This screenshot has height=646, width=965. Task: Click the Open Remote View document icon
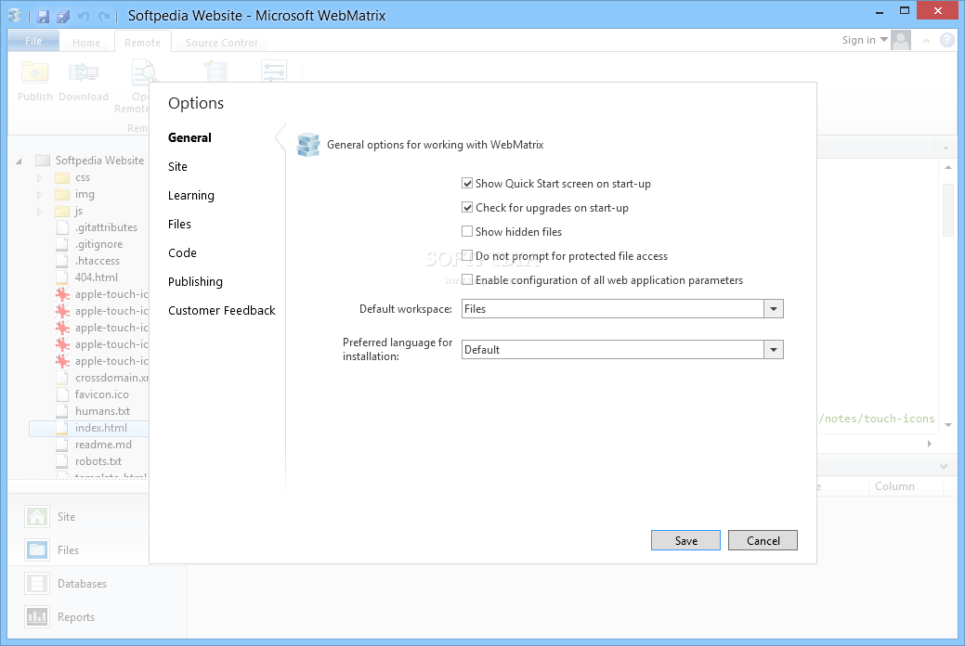(143, 72)
